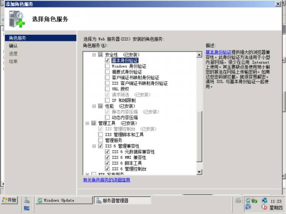This screenshot has width=286, height=214.
Task: Uncheck IIS 6 管理兼容性 checkbox
Action: point(101,146)
